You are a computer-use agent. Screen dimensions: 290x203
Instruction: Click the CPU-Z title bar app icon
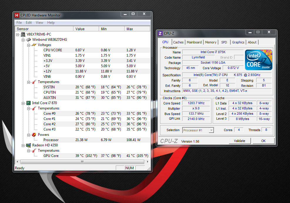(x=160, y=33)
